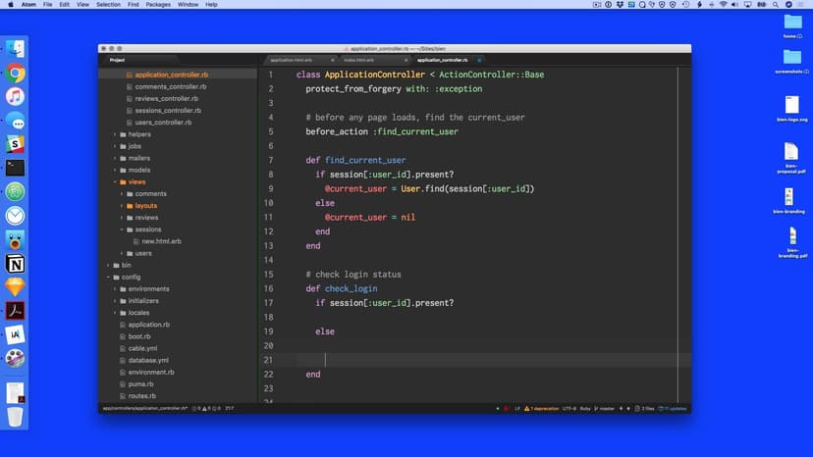Screen dimensions: 813x457
Task: Open Google Chrome from the Dock
Action: 15,73
